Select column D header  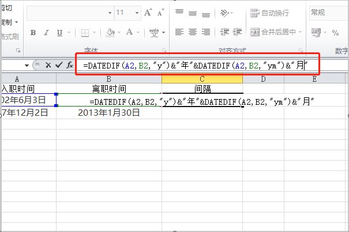click(x=263, y=79)
